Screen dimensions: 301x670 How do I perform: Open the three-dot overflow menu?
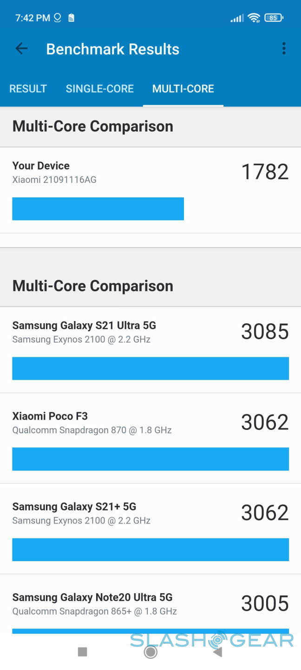tap(284, 48)
